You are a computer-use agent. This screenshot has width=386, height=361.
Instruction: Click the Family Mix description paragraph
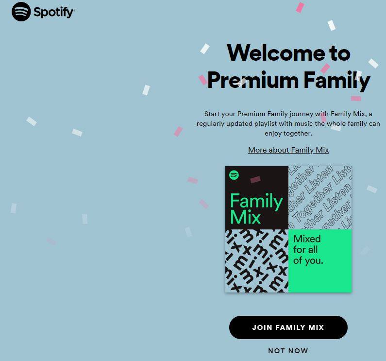(x=288, y=123)
